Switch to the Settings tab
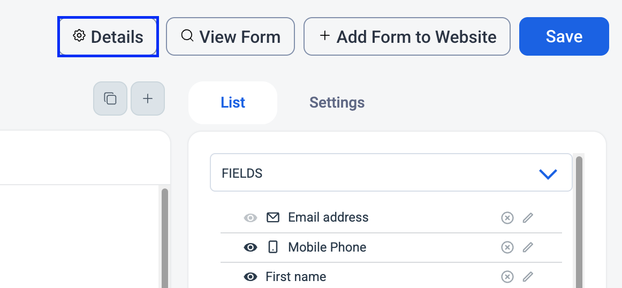Viewport: 622px width, 288px height. pos(337,102)
